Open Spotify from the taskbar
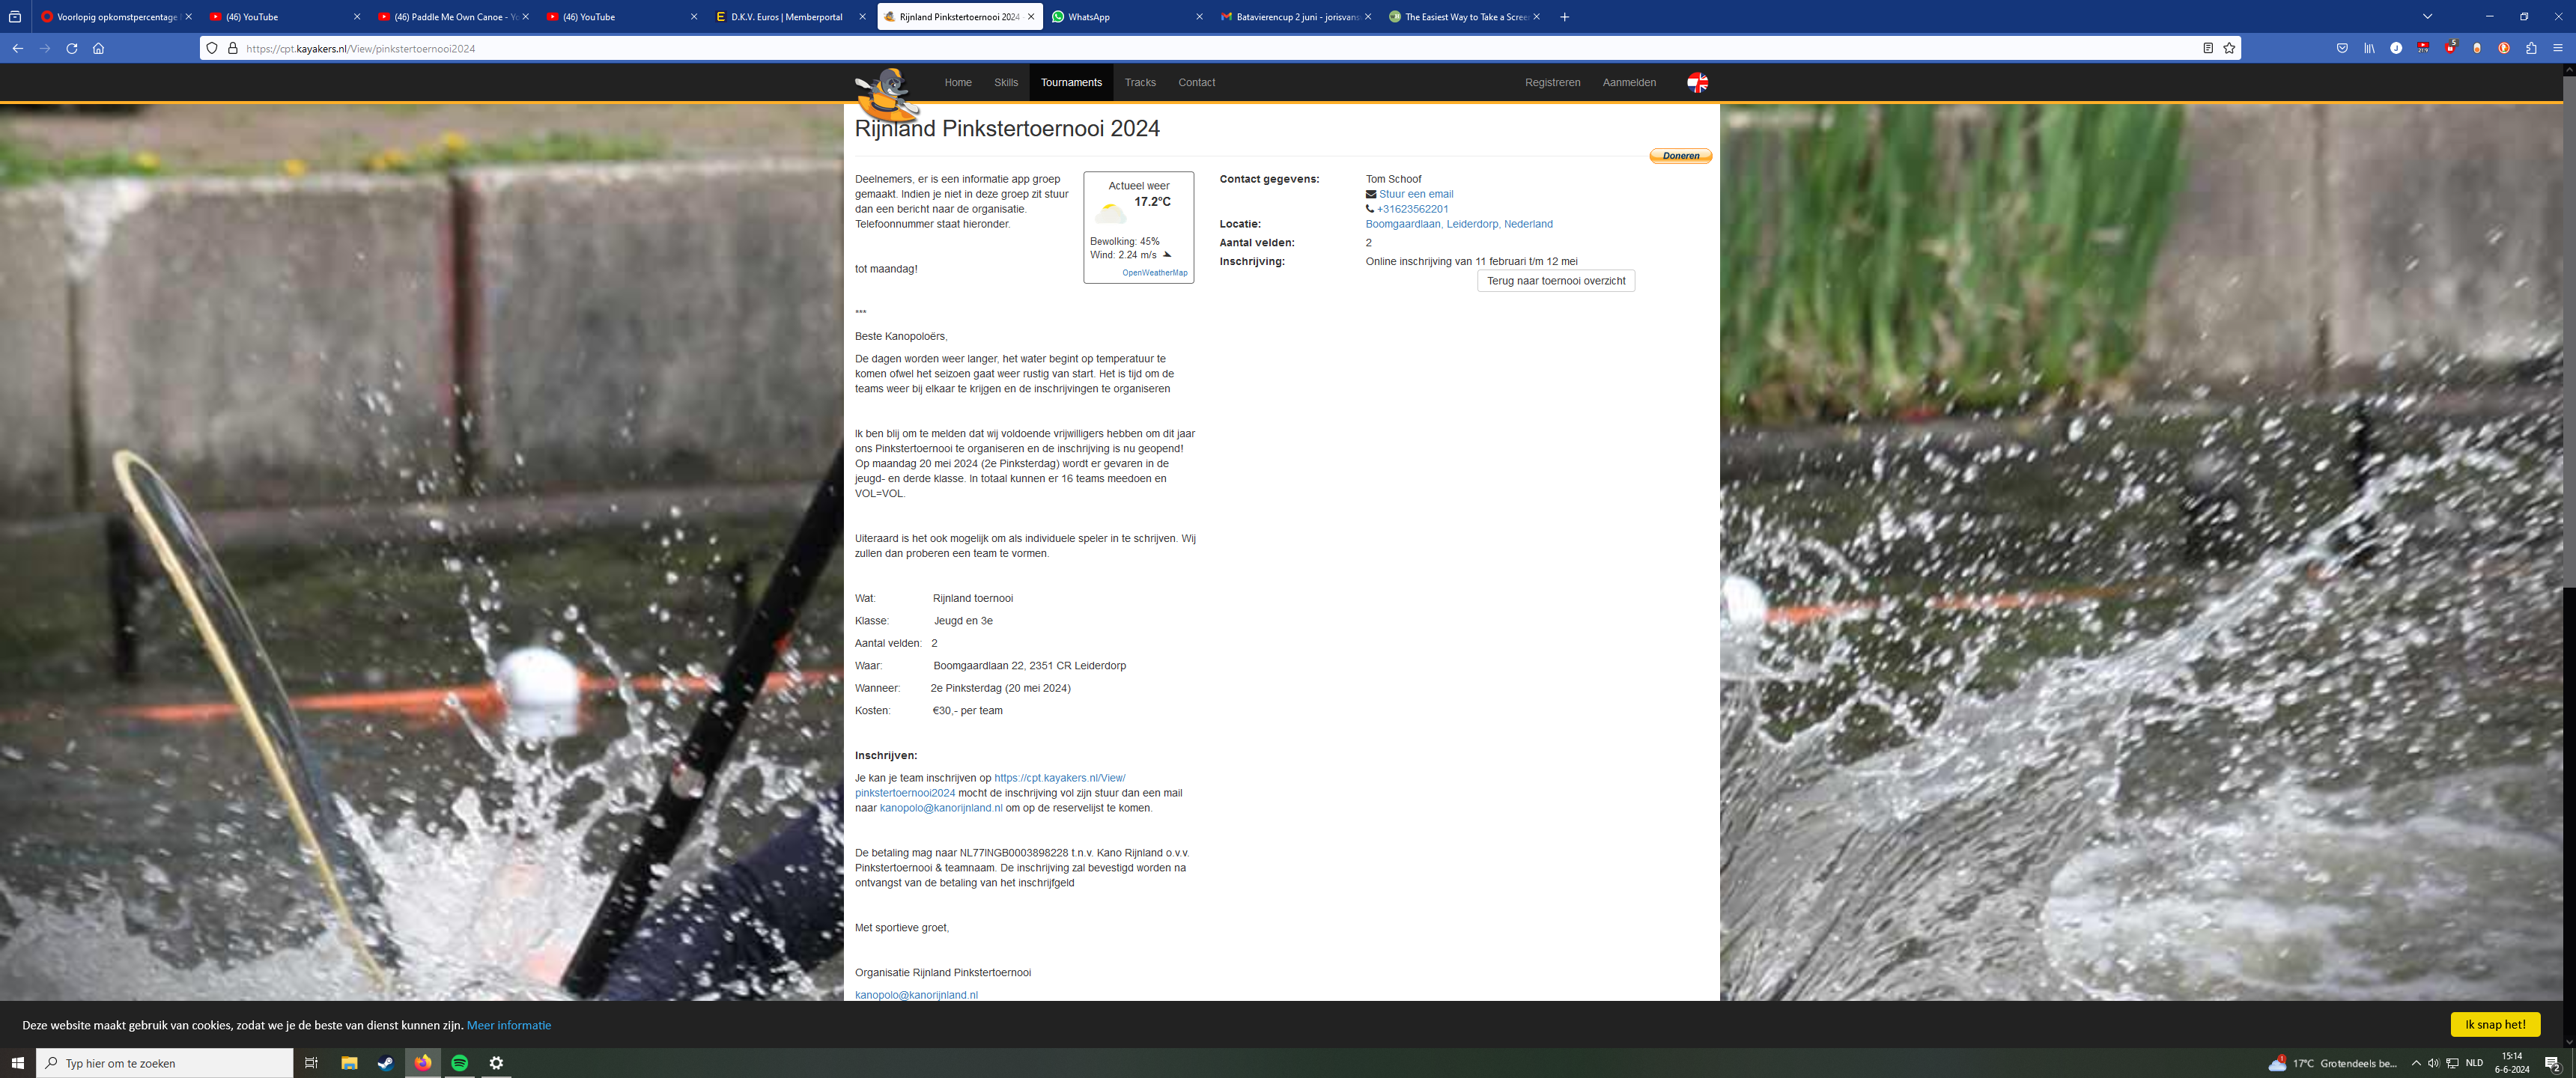 click(460, 1063)
